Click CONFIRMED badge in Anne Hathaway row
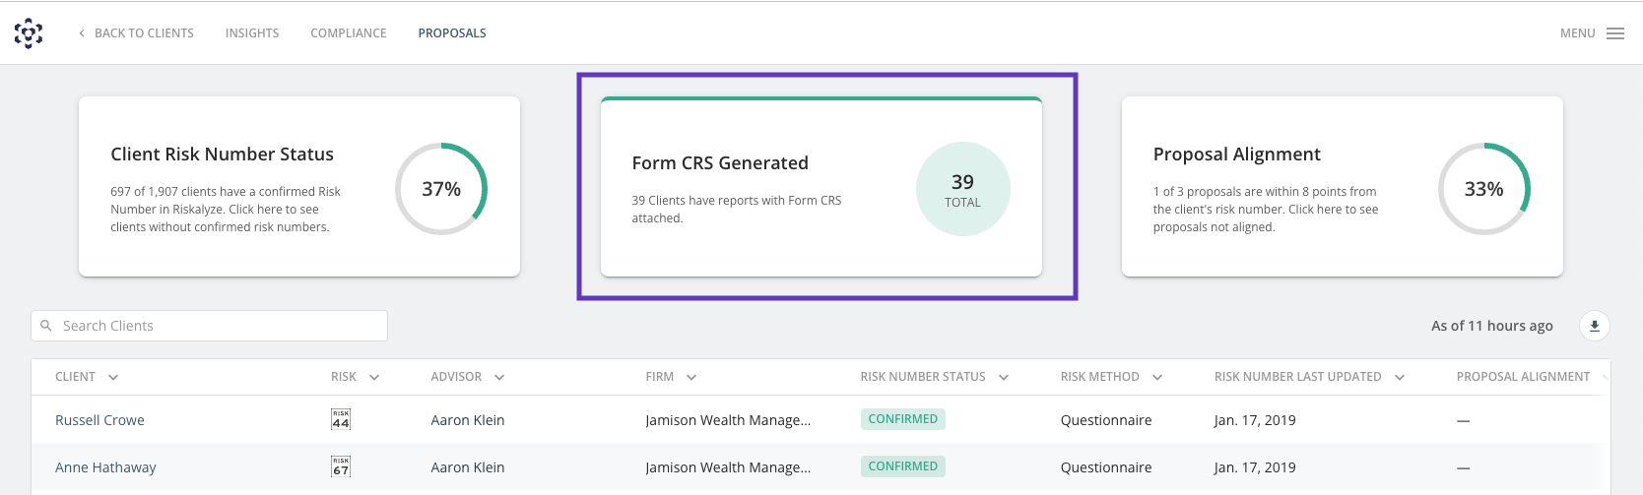The width and height of the screenshot is (1643, 495). [903, 466]
